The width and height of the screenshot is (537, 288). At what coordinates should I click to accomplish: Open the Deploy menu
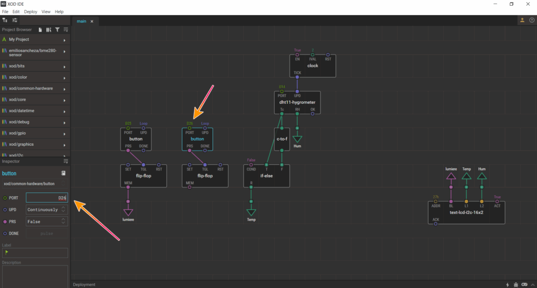click(30, 12)
